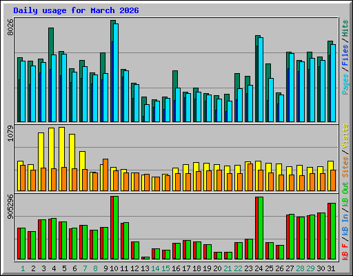This screenshot has width=353, height=276.
Task: Select the day 27 green kB bar
Action: point(292,237)
